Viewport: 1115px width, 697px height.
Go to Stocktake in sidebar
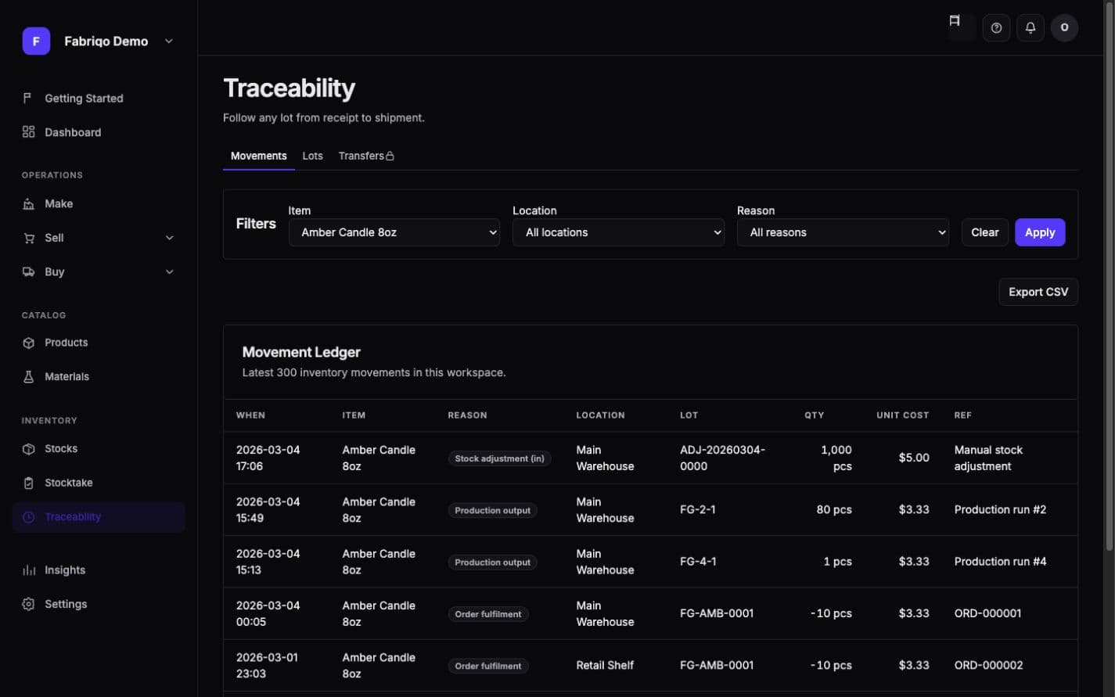pyautogui.click(x=99, y=483)
